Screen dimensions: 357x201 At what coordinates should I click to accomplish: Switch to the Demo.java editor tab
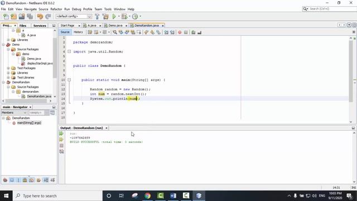coord(115,26)
